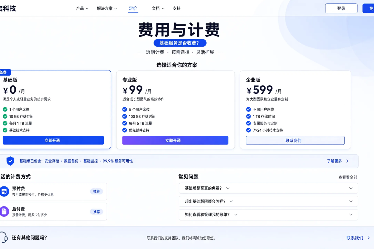
Task: Open the 了解更多 link
Action: click(x=334, y=161)
